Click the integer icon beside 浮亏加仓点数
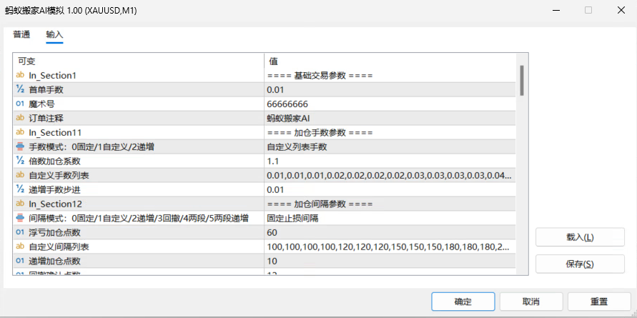Viewport: 637px width, 318px height. click(20, 232)
